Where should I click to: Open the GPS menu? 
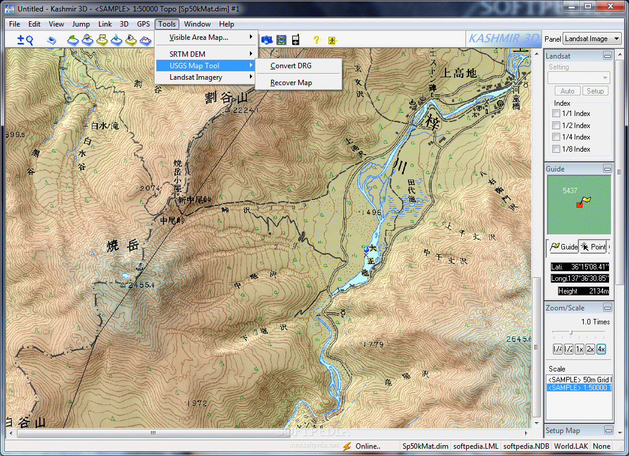(143, 24)
